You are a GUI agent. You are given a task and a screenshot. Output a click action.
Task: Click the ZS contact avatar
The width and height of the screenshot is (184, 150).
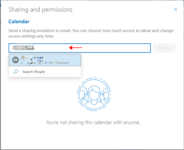[x=16, y=60]
